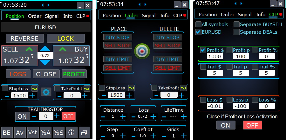Click the target bullseye icon in Order panel
Screen dimensions: 286x140
coord(142,51)
